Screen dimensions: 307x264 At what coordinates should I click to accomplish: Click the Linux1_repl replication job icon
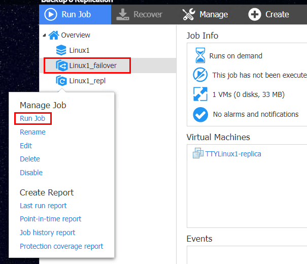61,81
